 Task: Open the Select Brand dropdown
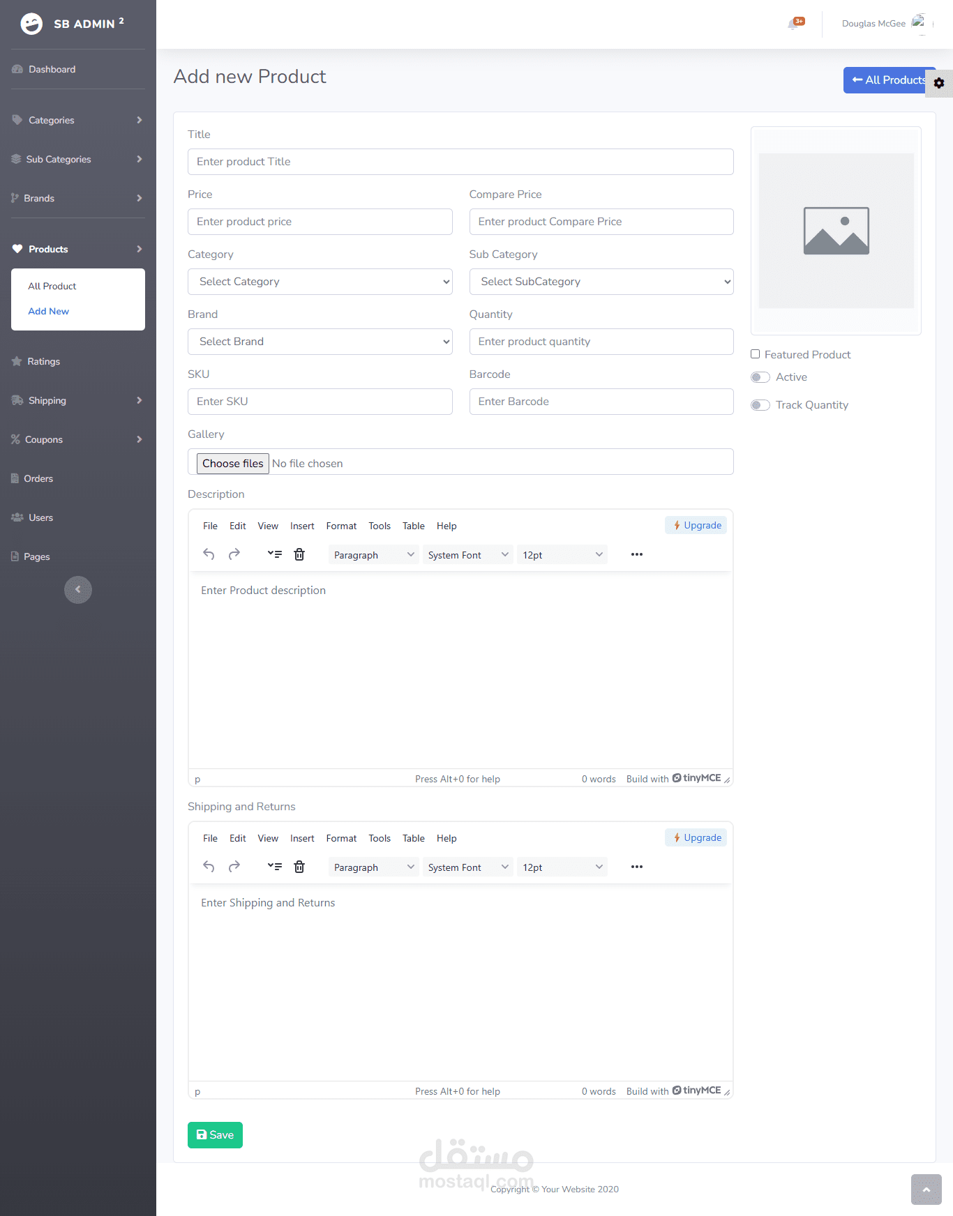320,342
